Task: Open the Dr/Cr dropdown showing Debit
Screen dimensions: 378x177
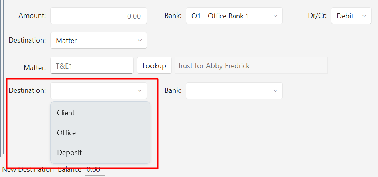Action: click(x=350, y=16)
